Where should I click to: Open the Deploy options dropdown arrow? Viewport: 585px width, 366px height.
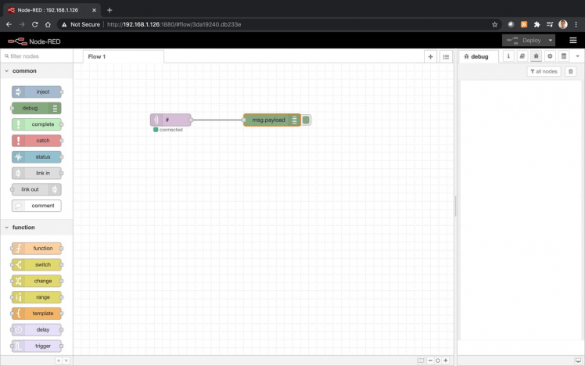coord(551,40)
